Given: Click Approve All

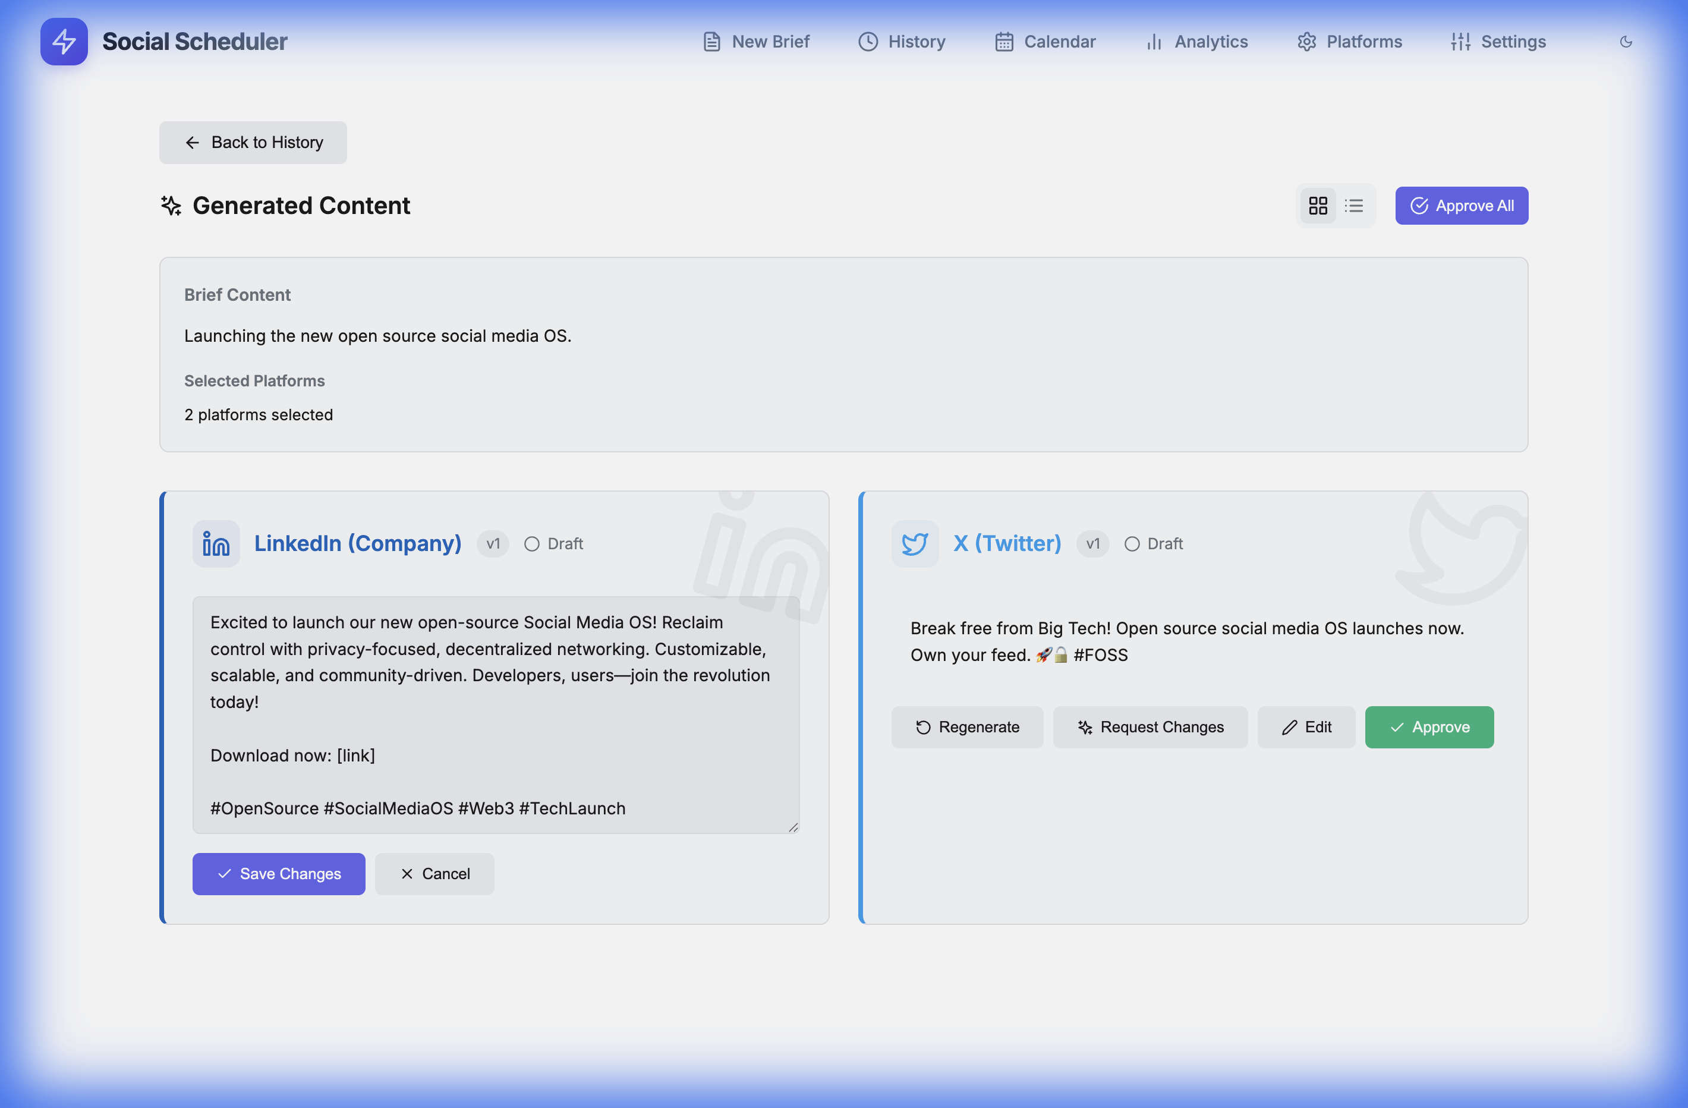Looking at the screenshot, I should 1461,206.
